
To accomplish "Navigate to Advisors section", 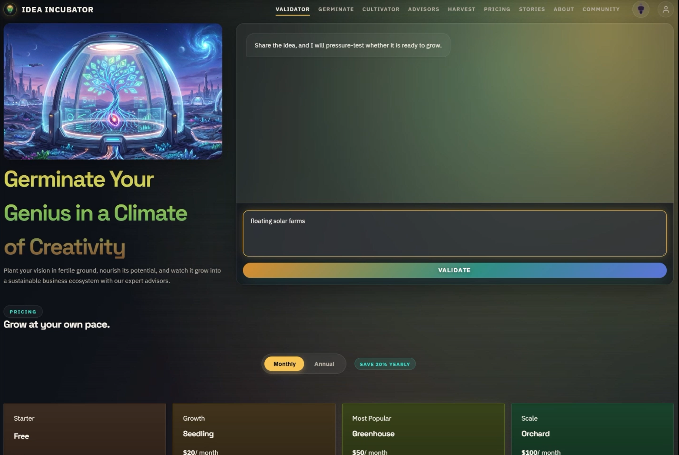I will point(423,9).
